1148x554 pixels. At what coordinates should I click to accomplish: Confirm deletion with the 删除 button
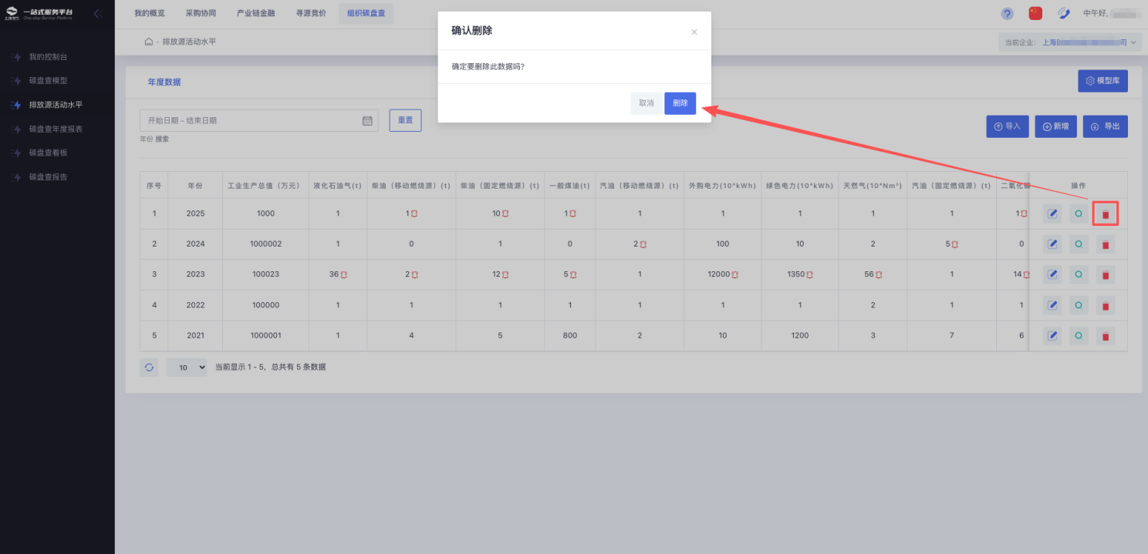click(x=680, y=103)
